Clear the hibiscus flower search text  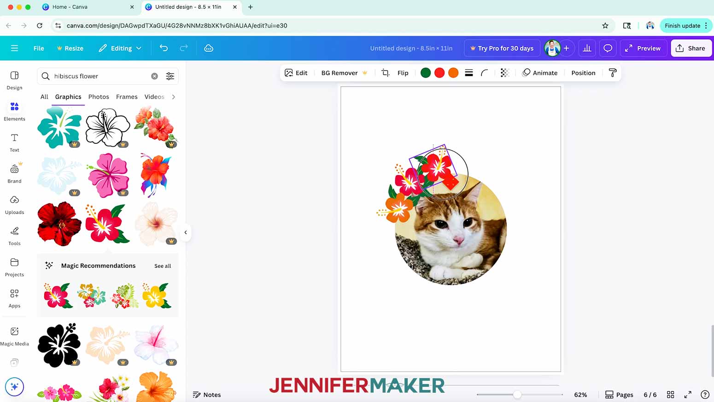(154, 76)
